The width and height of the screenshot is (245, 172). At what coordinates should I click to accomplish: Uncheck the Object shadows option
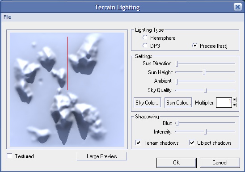[192, 143]
